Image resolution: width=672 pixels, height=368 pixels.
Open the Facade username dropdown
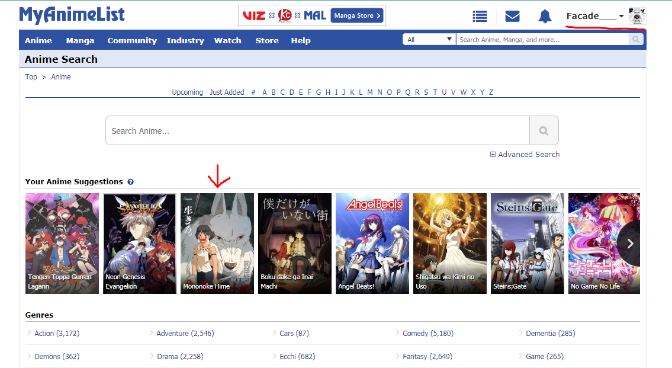tap(595, 17)
